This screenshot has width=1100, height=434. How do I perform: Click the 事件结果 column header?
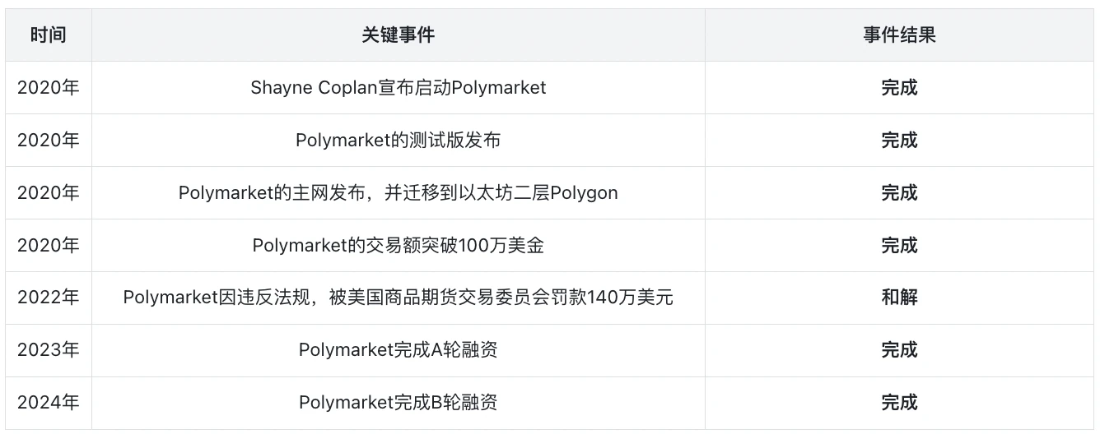[899, 35]
